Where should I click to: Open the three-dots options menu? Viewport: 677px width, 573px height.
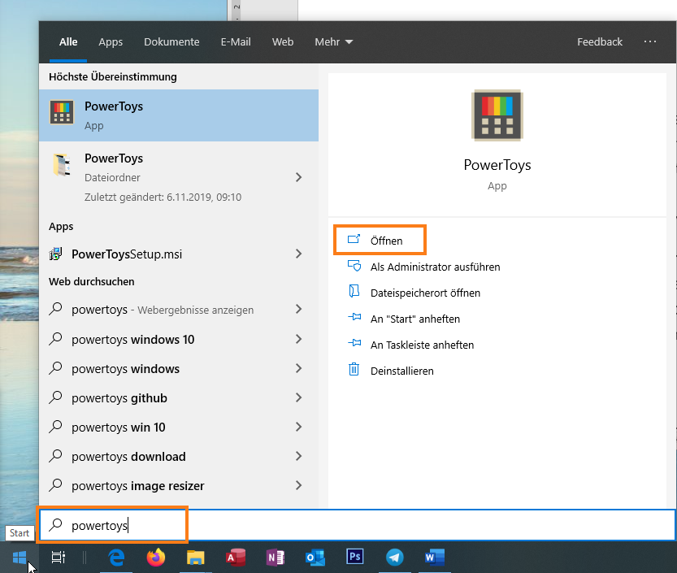click(x=650, y=42)
